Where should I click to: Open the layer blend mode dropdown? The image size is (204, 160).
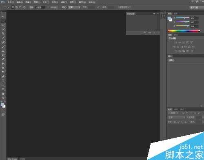point(176,117)
